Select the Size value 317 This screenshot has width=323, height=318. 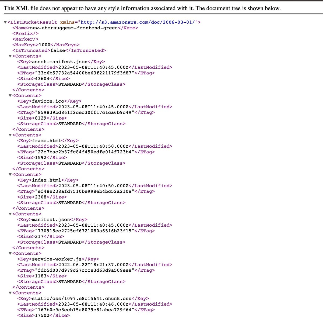(39, 237)
